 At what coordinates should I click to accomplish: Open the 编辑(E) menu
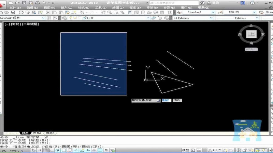(32, 7)
